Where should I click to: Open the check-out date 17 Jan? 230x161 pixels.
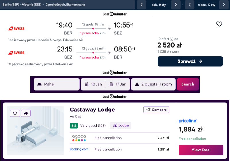point(118,84)
